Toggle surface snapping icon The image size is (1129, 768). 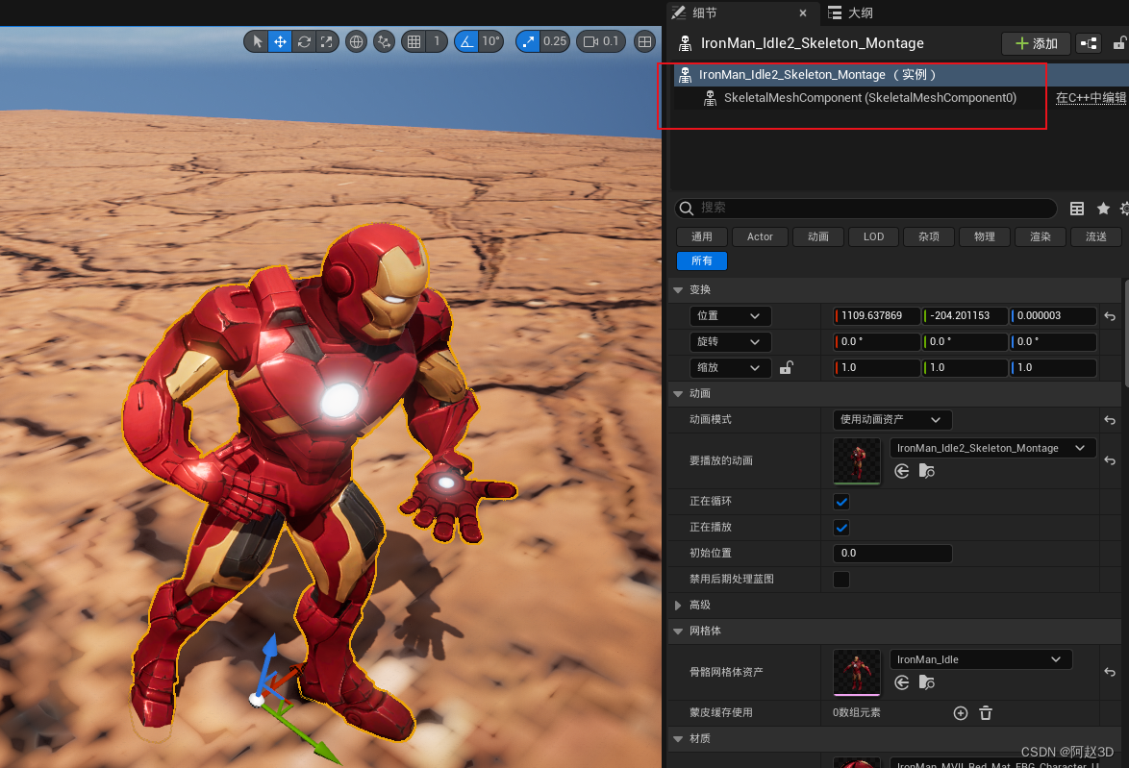coord(385,41)
